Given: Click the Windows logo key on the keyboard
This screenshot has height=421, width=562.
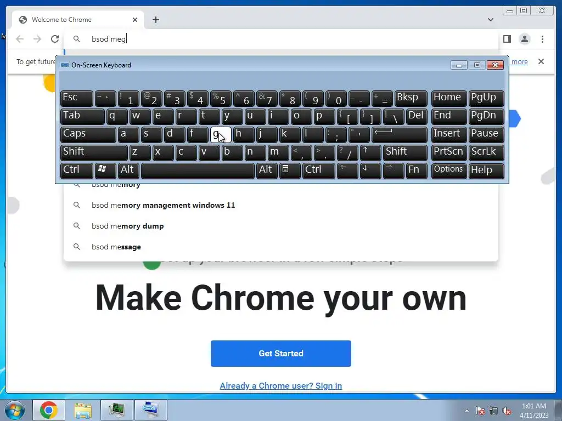Looking at the screenshot, I should 105,170.
